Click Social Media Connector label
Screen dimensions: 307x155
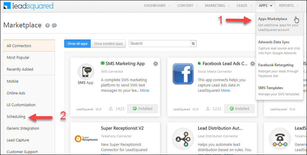pos(215,72)
